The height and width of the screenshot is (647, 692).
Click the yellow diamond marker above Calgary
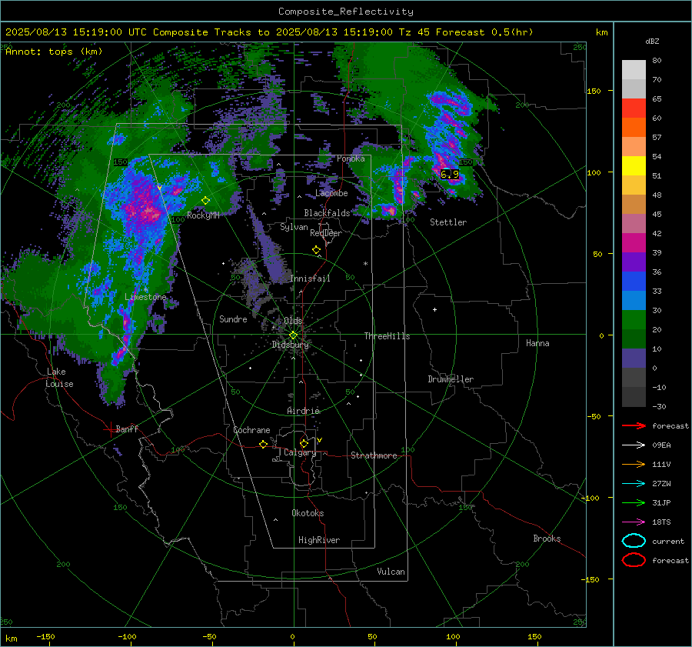coord(304,443)
